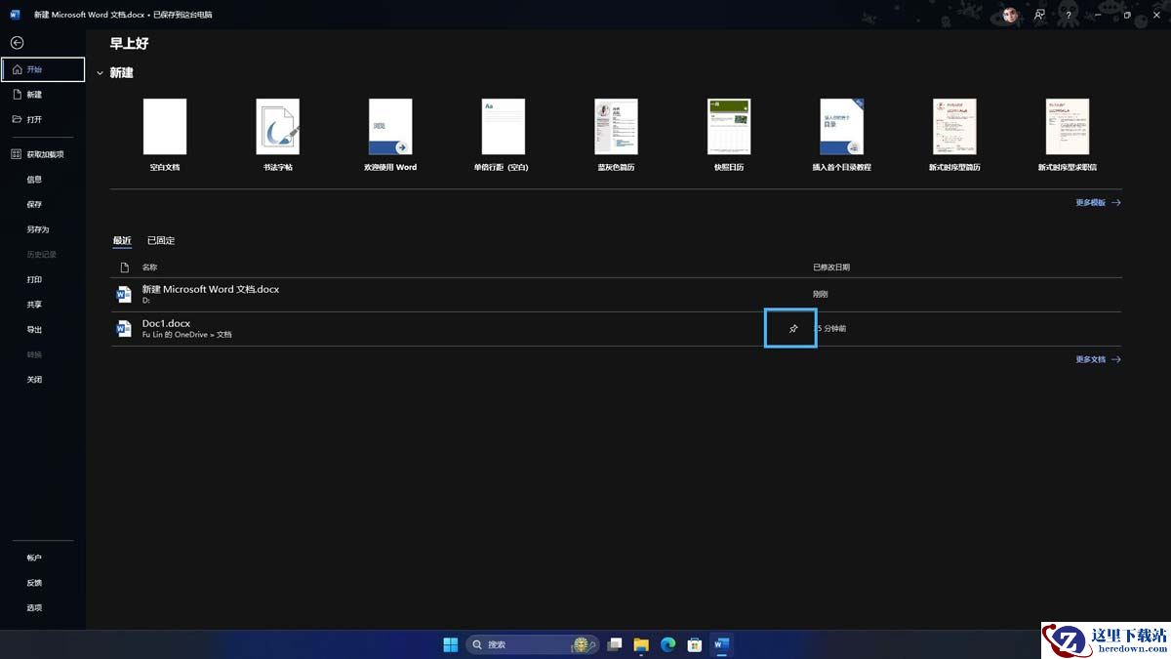Viewport: 1171px width, 659px height.
Task: Click the taskbar 搜索 search box
Action: click(533, 644)
